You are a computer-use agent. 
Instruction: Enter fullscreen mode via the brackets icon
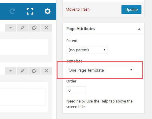coord(30,11)
